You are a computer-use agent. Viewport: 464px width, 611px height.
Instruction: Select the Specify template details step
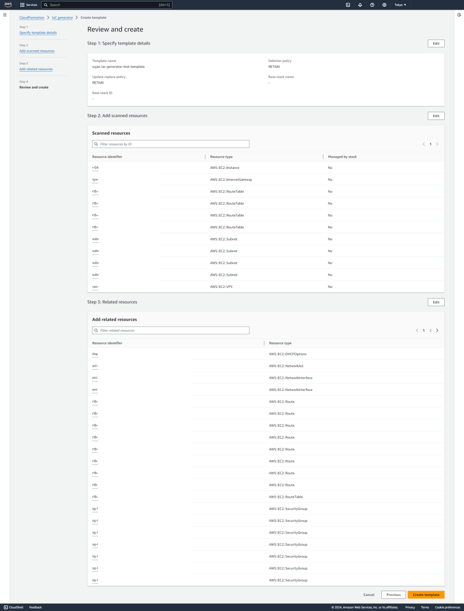38,32
